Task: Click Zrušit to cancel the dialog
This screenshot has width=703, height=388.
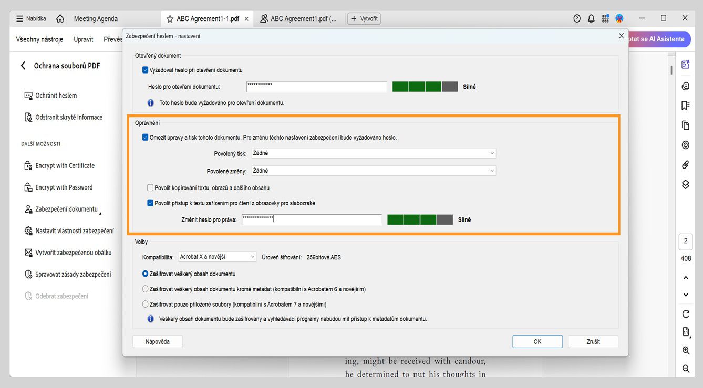Action: [x=593, y=342]
